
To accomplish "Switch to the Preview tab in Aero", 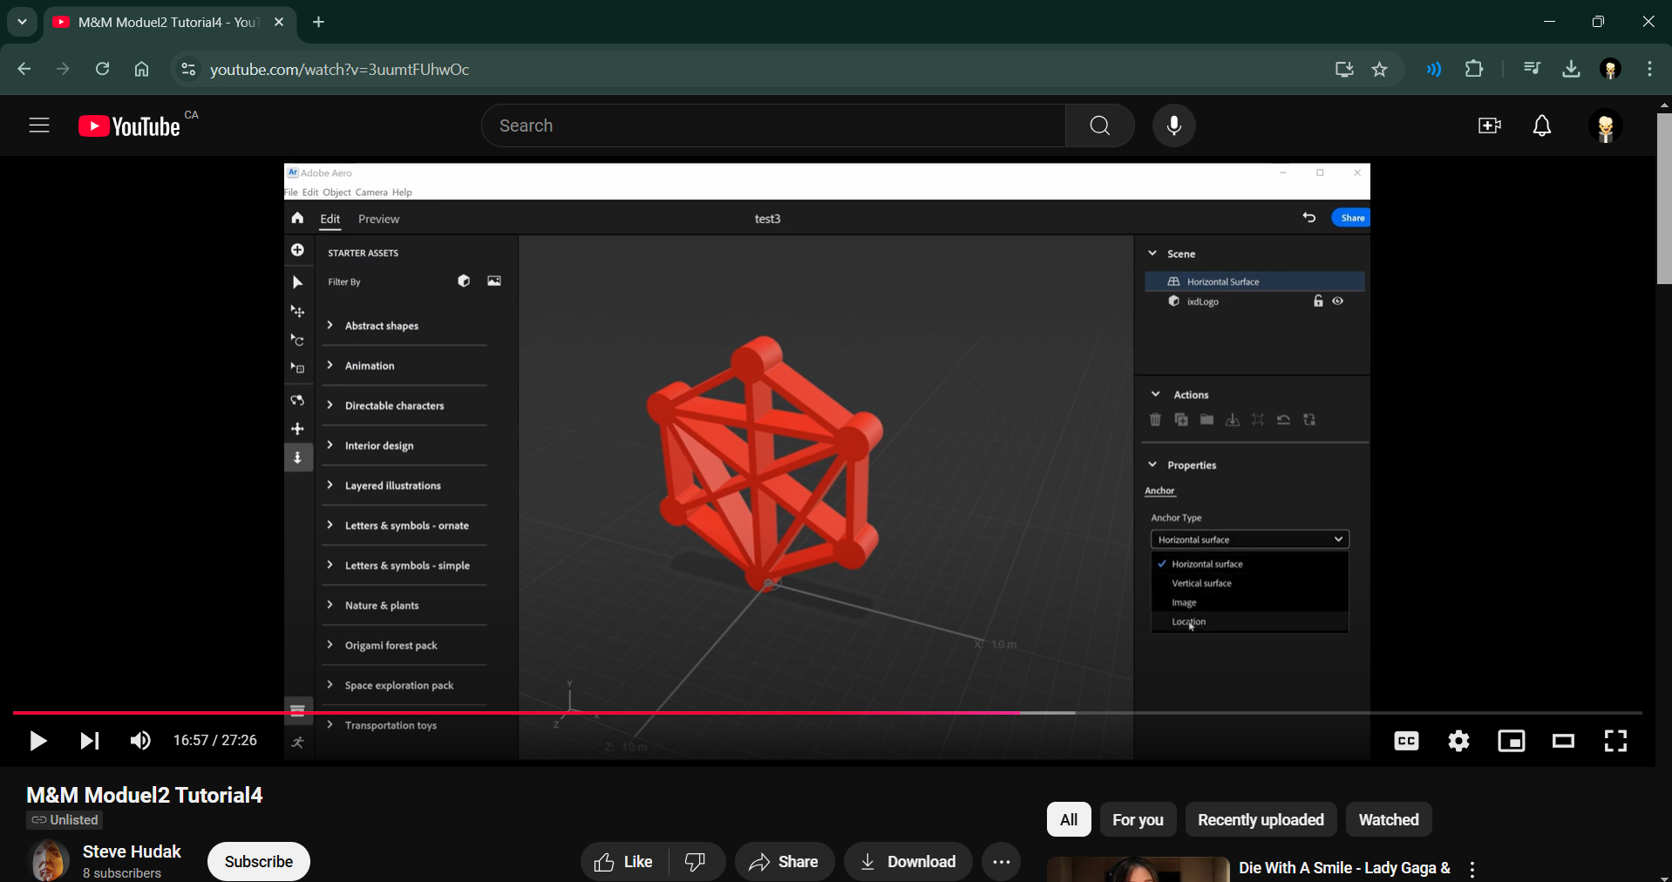I will [378, 219].
